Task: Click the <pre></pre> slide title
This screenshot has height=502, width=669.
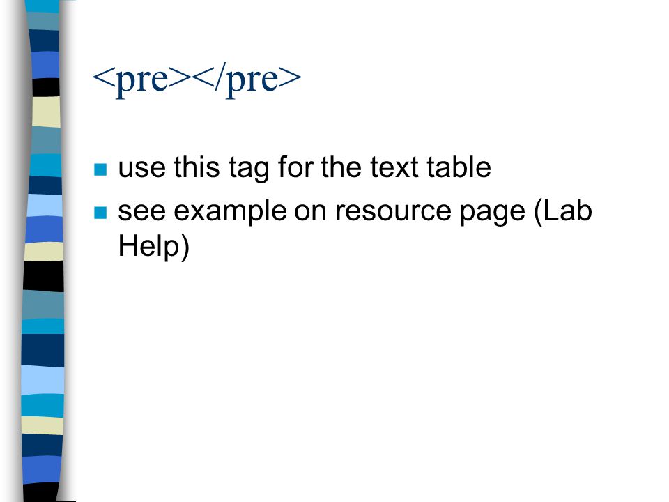Action: click(x=197, y=80)
